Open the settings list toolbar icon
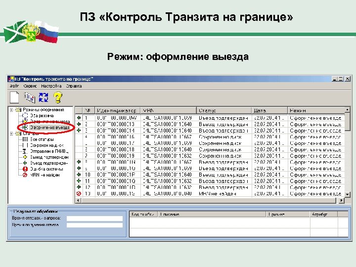356x267 pixels. 30,97
